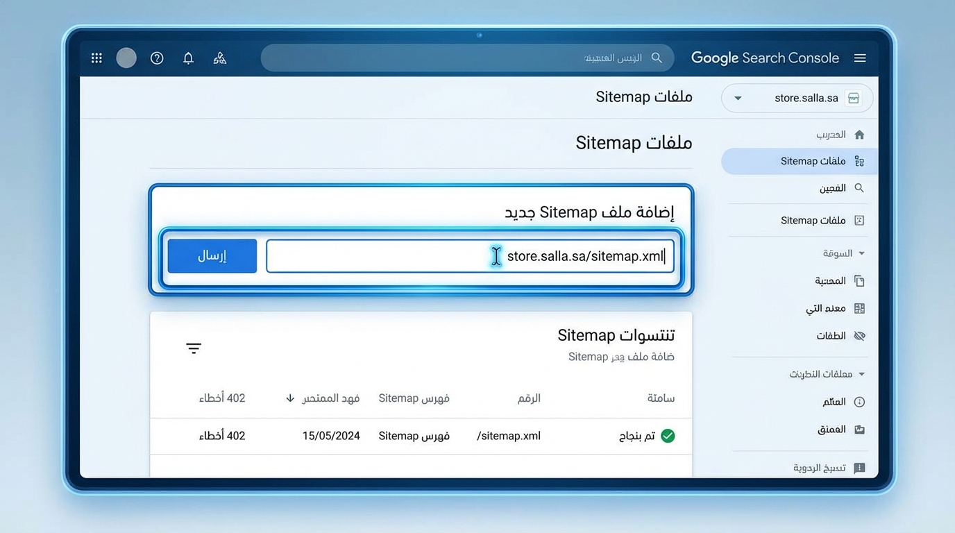Image resolution: width=955 pixels, height=533 pixels.
Task: Open the feedback icon at sidebar bottom
Action: [x=859, y=468]
